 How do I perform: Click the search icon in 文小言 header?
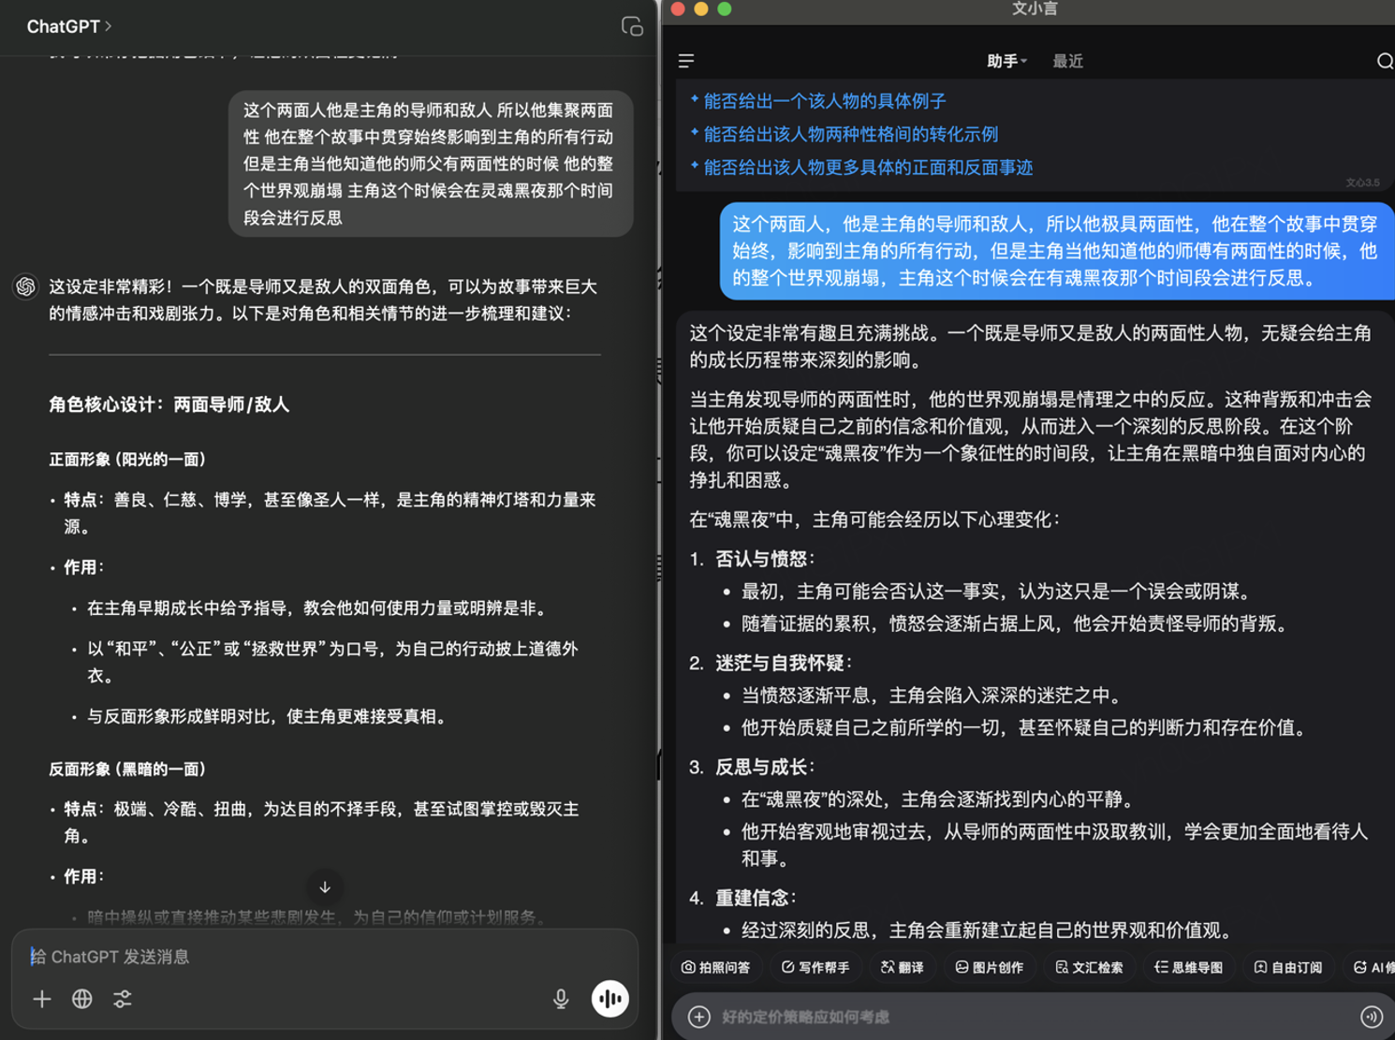pos(1385,61)
